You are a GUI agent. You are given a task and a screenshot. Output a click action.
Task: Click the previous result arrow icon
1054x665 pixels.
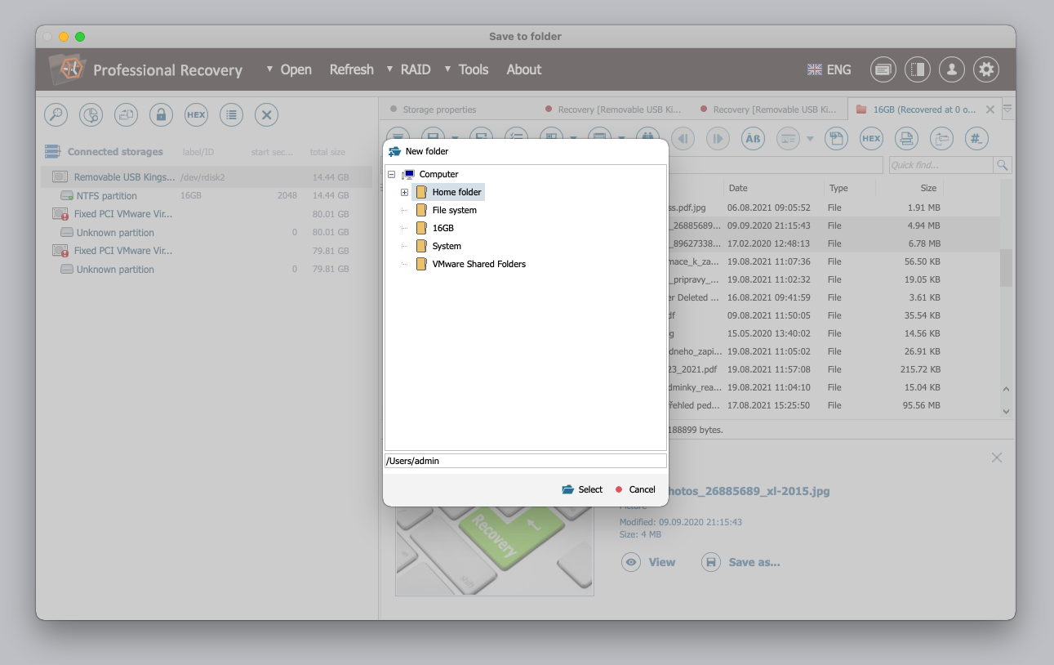coord(683,139)
